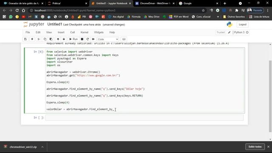Click the code line import xlsxwriter

tap(59, 62)
